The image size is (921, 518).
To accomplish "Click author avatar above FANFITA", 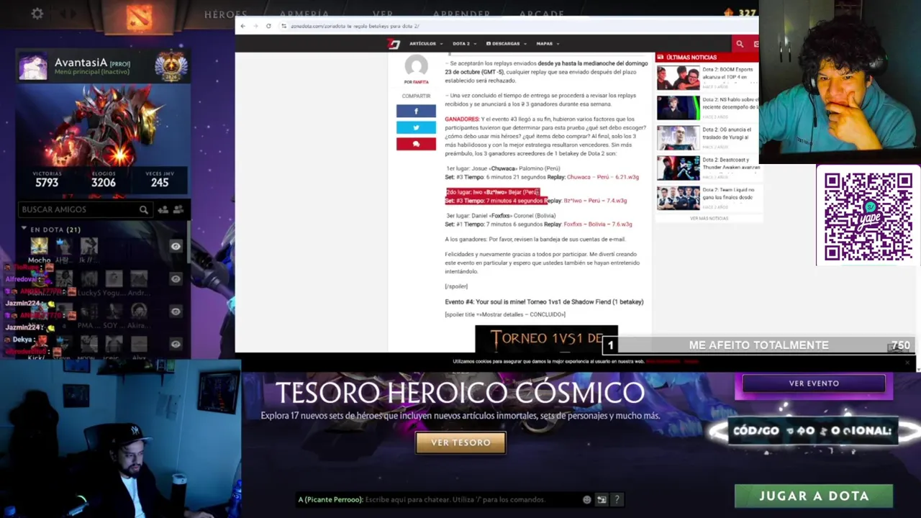I will 416,67.
